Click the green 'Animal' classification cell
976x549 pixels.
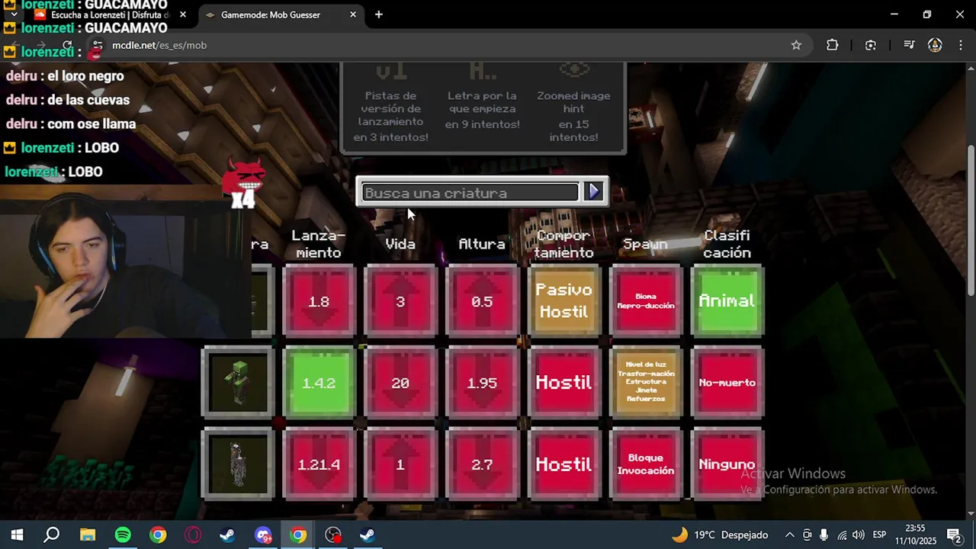coord(727,301)
